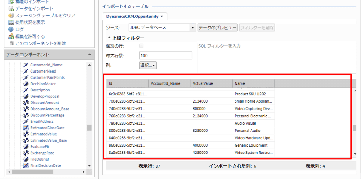Viewport: 361px width, 179px height.
Task: Click データのプレビュー button
Action: coord(218,28)
